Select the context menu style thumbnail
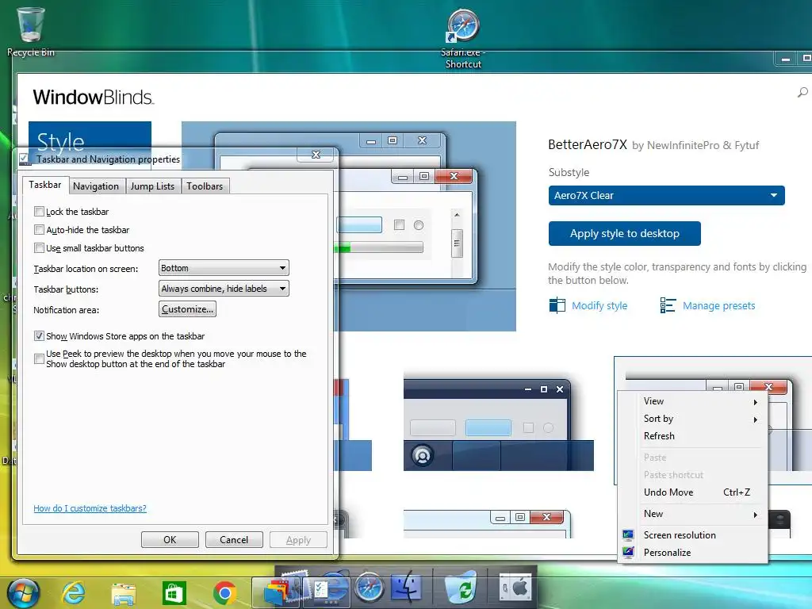 pyautogui.click(x=713, y=420)
